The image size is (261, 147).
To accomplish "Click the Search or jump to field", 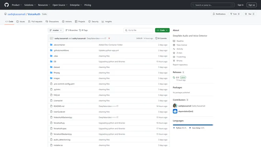I will click(213, 5).
